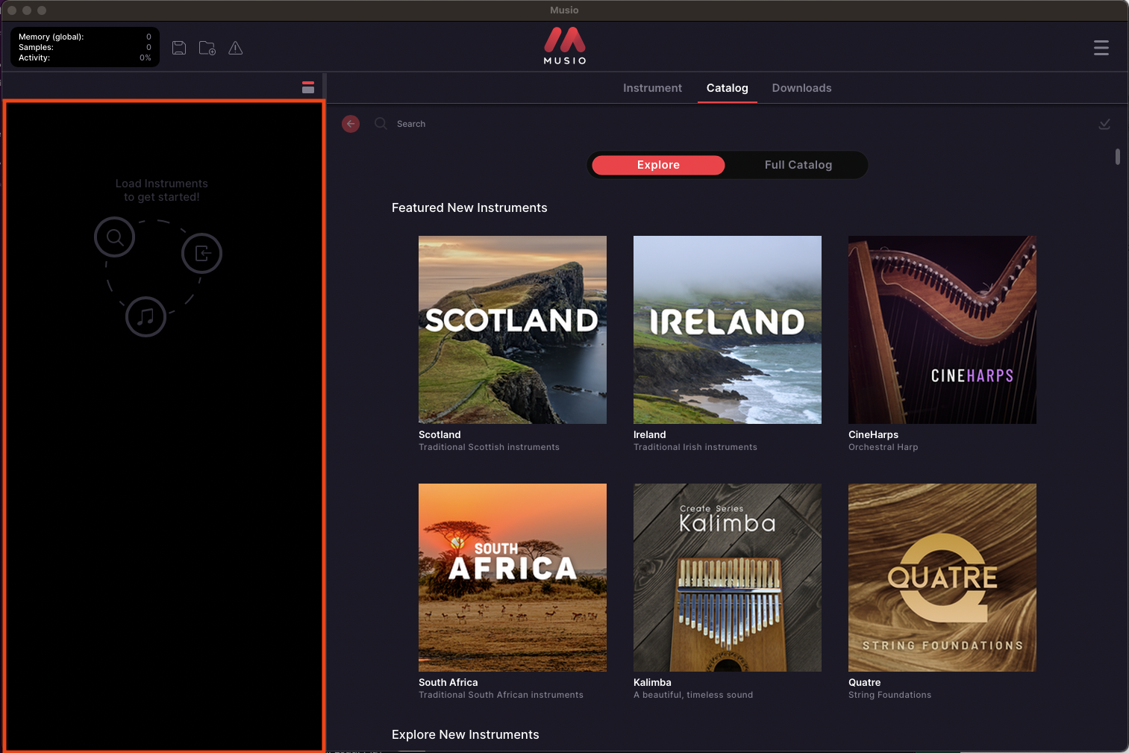Screen dimensions: 1129x753
Task: Click the 'Featured New Instruments' heading
Action: [469, 207]
